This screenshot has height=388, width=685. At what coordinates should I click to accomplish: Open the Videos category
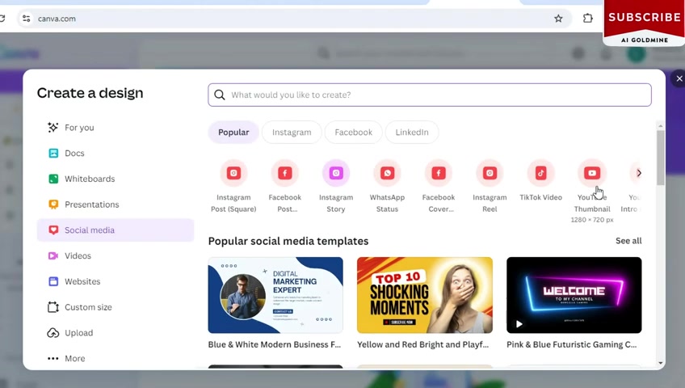pyautogui.click(x=116, y=255)
